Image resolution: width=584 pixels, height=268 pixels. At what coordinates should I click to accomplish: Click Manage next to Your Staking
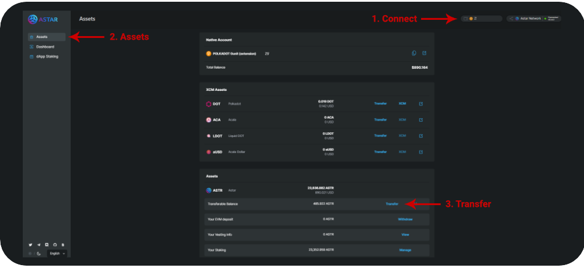405,250
